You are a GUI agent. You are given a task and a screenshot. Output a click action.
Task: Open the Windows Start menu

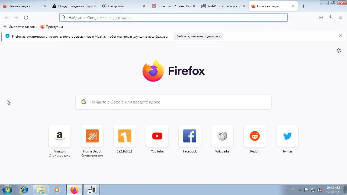tap(7, 190)
